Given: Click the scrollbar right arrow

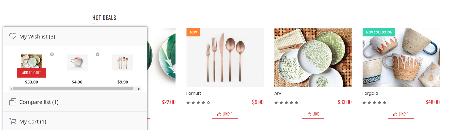Looking at the screenshot, I should 139,89.
